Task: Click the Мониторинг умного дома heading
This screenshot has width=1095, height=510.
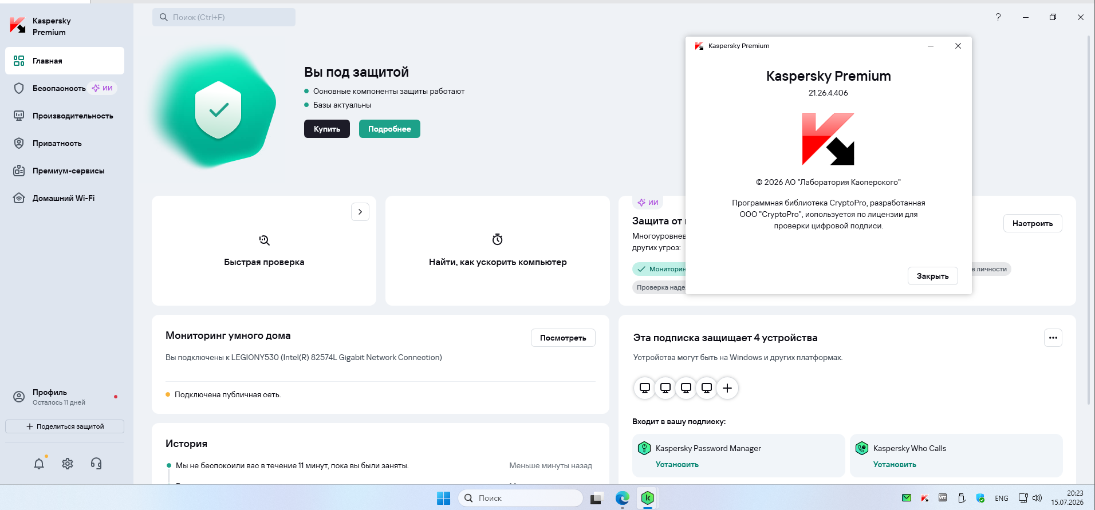Action: click(228, 335)
